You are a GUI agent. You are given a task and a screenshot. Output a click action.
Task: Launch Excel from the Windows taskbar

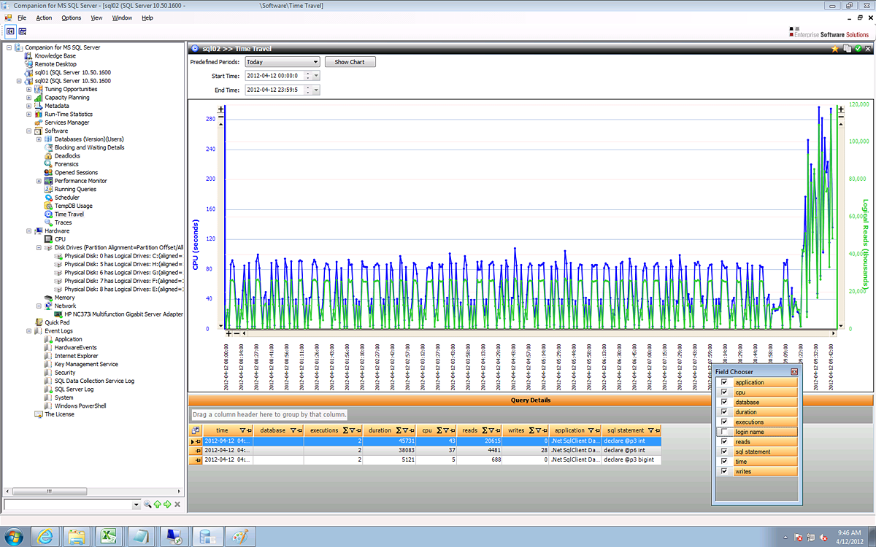109,537
